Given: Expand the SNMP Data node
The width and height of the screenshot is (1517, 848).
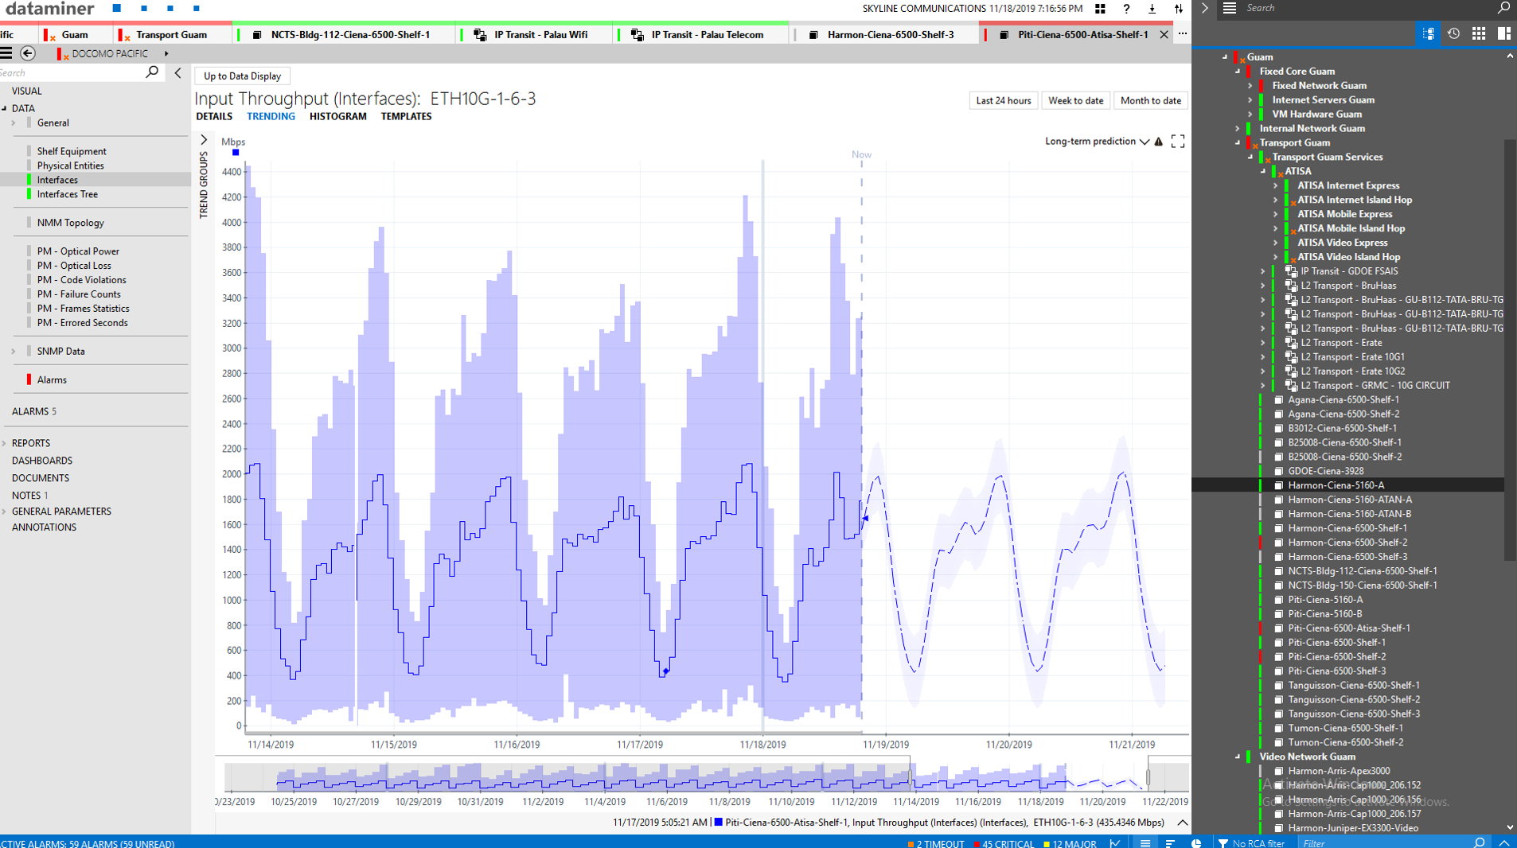Looking at the screenshot, I should [x=14, y=352].
